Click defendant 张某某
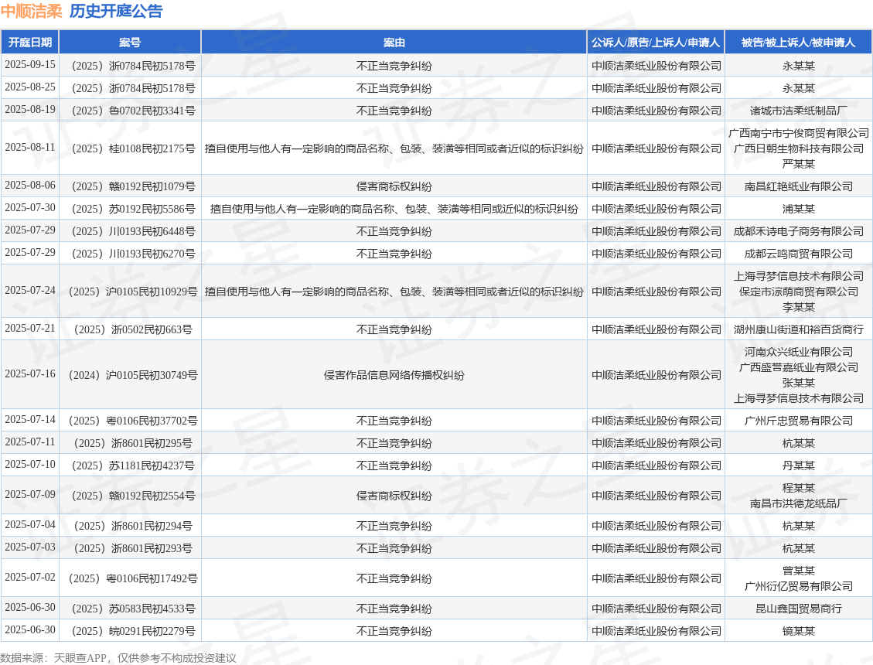 coord(799,383)
